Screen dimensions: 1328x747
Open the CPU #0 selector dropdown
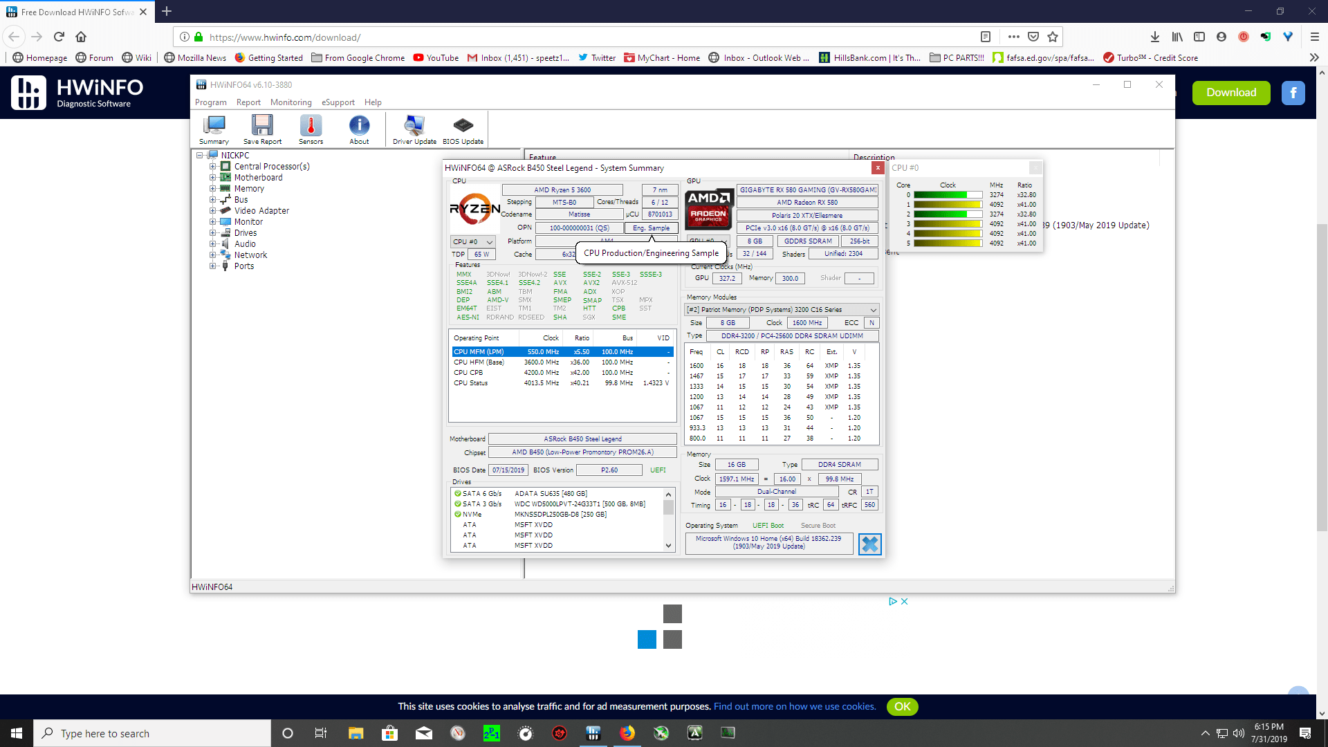point(473,242)
